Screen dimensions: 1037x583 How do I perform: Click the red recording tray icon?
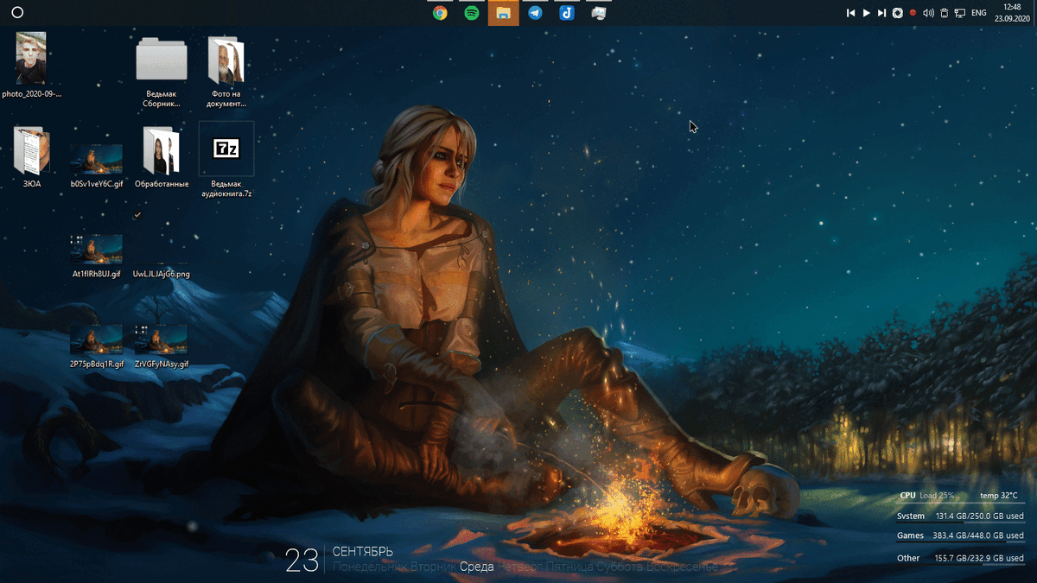point(913,13)
